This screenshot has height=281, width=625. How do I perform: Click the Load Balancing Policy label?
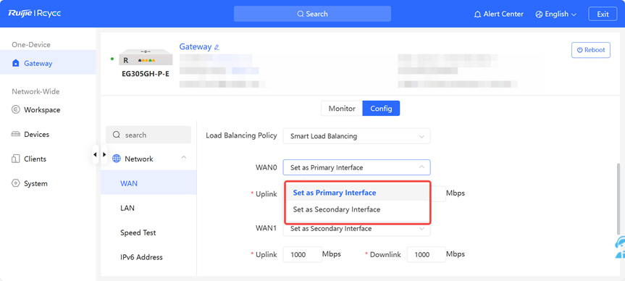[x=241, y=135]
